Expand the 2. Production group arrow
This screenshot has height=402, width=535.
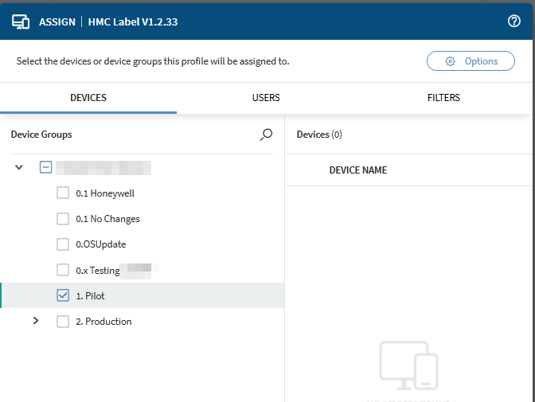pos(35,322)
